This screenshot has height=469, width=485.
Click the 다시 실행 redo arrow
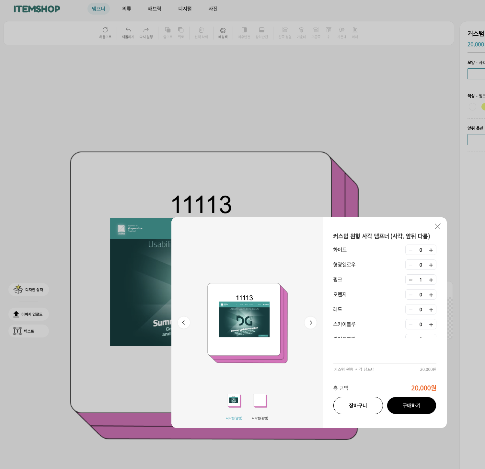point(146,30)
